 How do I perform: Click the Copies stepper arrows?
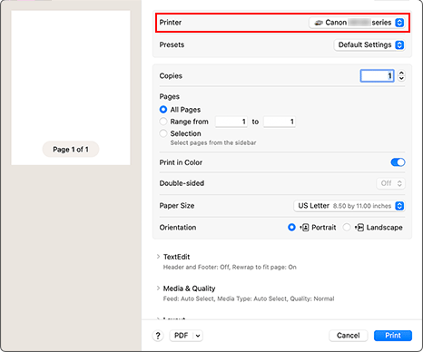point(401,75)
